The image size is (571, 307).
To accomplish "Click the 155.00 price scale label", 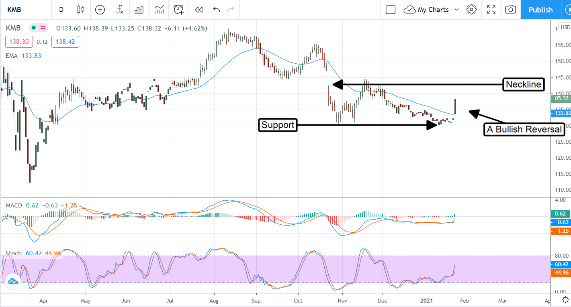I will coord(563,45).
